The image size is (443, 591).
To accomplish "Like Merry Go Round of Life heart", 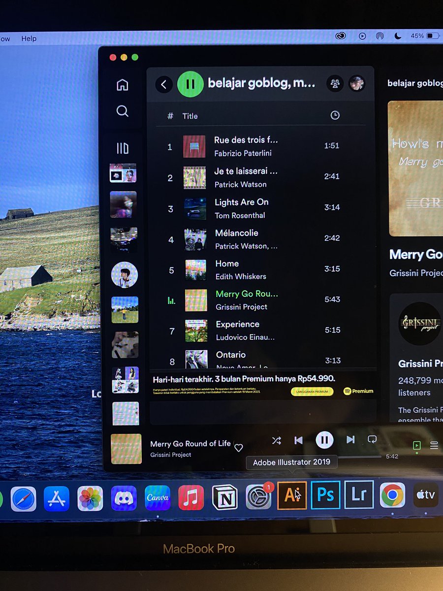I will (239, 448).
